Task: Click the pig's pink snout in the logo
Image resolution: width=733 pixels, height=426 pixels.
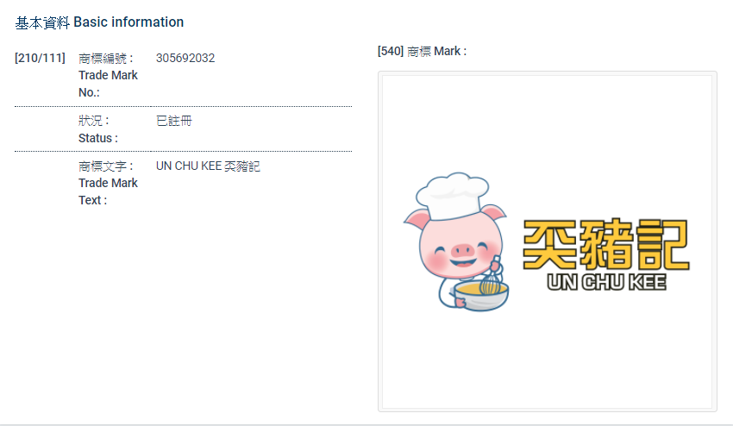Action: (x=463, y=250)
